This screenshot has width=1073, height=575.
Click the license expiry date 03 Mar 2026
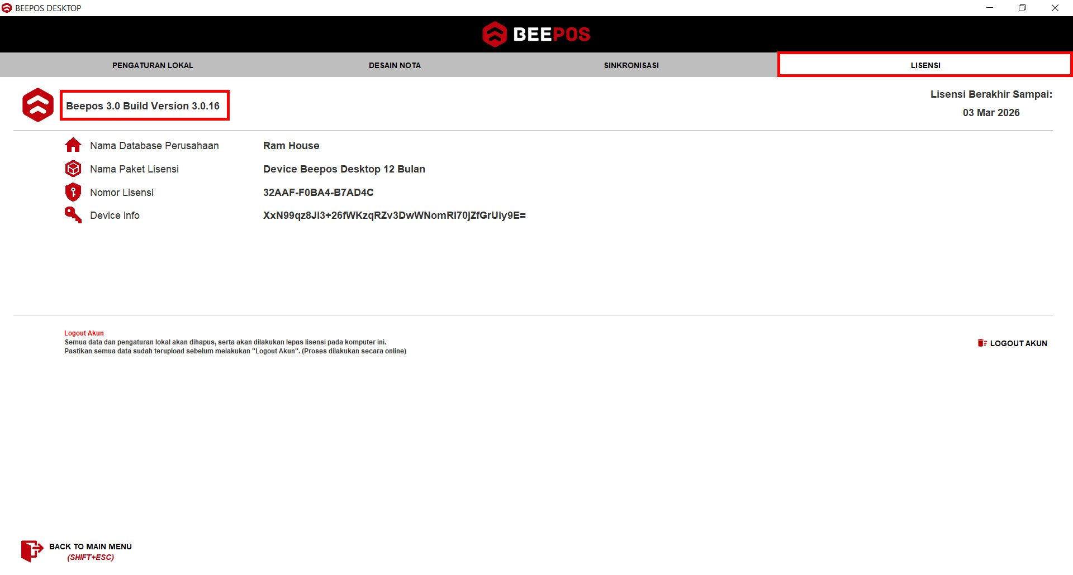click(x=991, y=113)
